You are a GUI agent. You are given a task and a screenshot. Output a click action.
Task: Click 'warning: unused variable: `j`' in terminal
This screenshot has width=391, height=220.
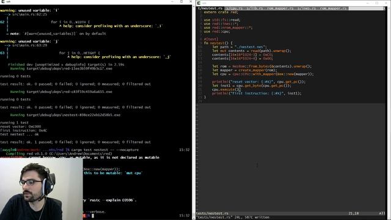point(29,42)
